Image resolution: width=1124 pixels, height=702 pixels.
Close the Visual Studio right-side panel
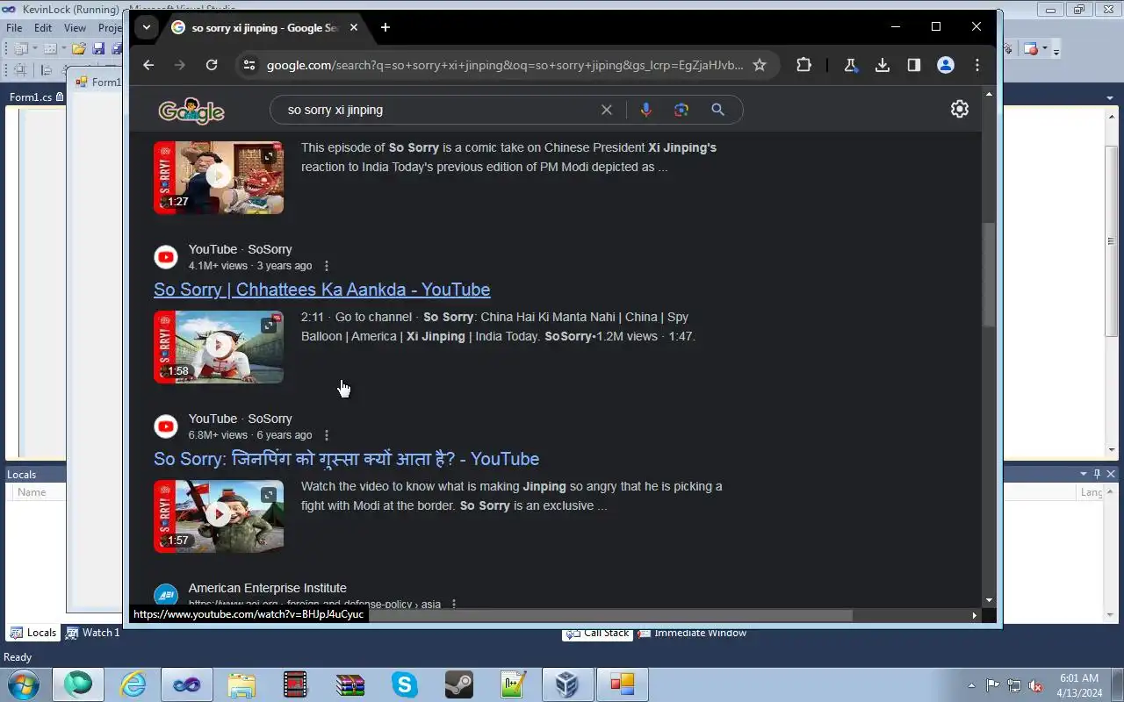[x=1111, y=474]
